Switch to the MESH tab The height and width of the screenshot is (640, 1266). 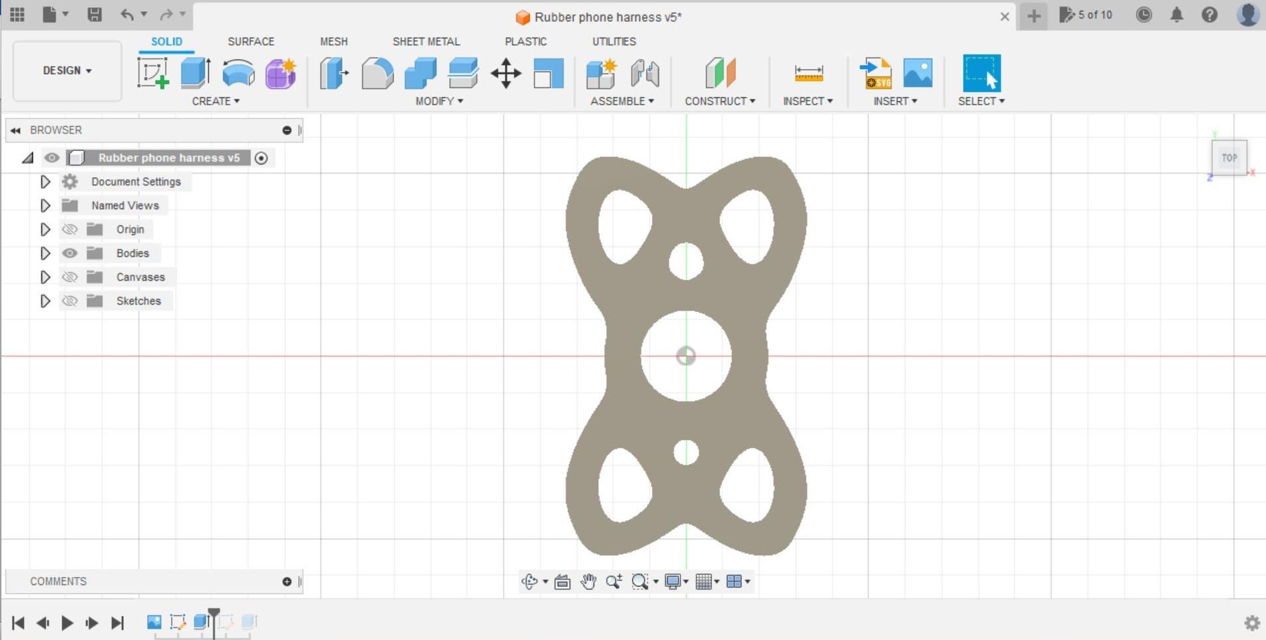334,41
